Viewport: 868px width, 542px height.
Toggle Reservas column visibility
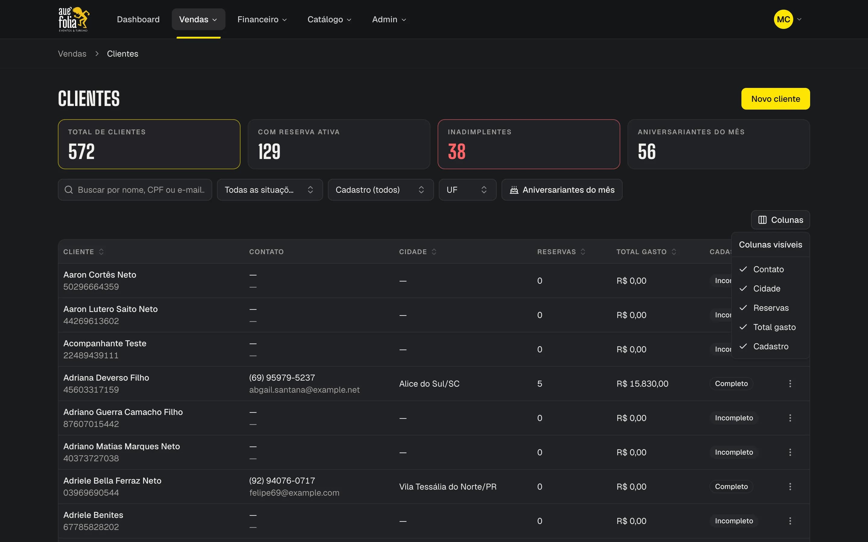click(x=770, y=308)
